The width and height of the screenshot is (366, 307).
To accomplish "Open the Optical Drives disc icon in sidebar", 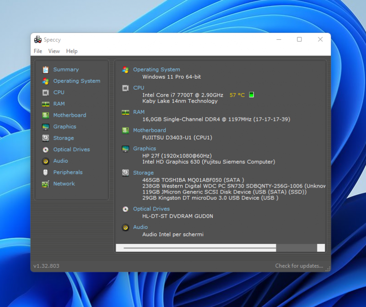I will coord(45,150).
